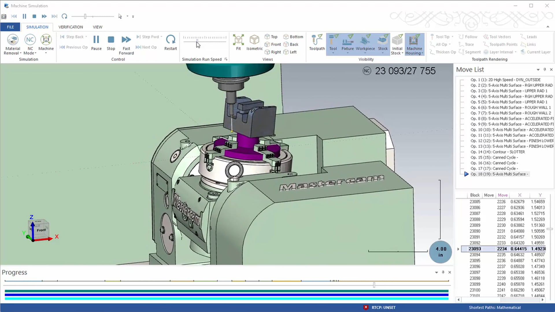
Task: Open the VIEW ribbon tab
Action: click(97, 27)
